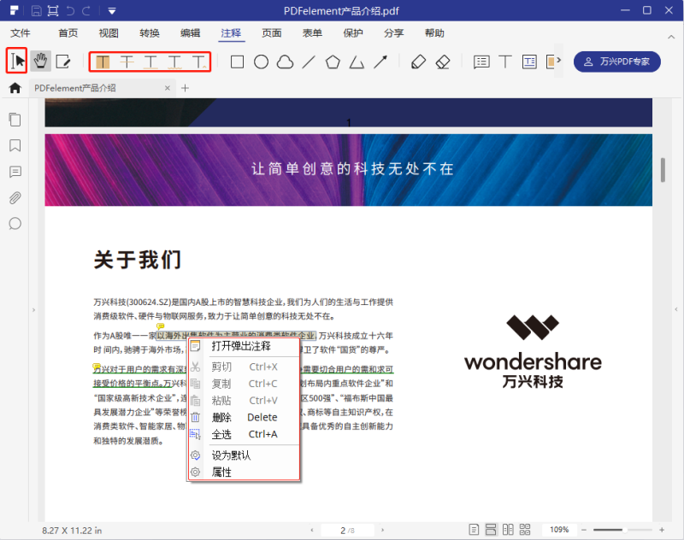Viewport: 684px width, 540px height.
Task: Collapse the ribbon with the right chevron
Action: point(672,38)
